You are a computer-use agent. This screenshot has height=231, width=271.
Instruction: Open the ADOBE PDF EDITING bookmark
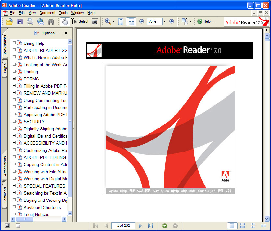point(45,157)
